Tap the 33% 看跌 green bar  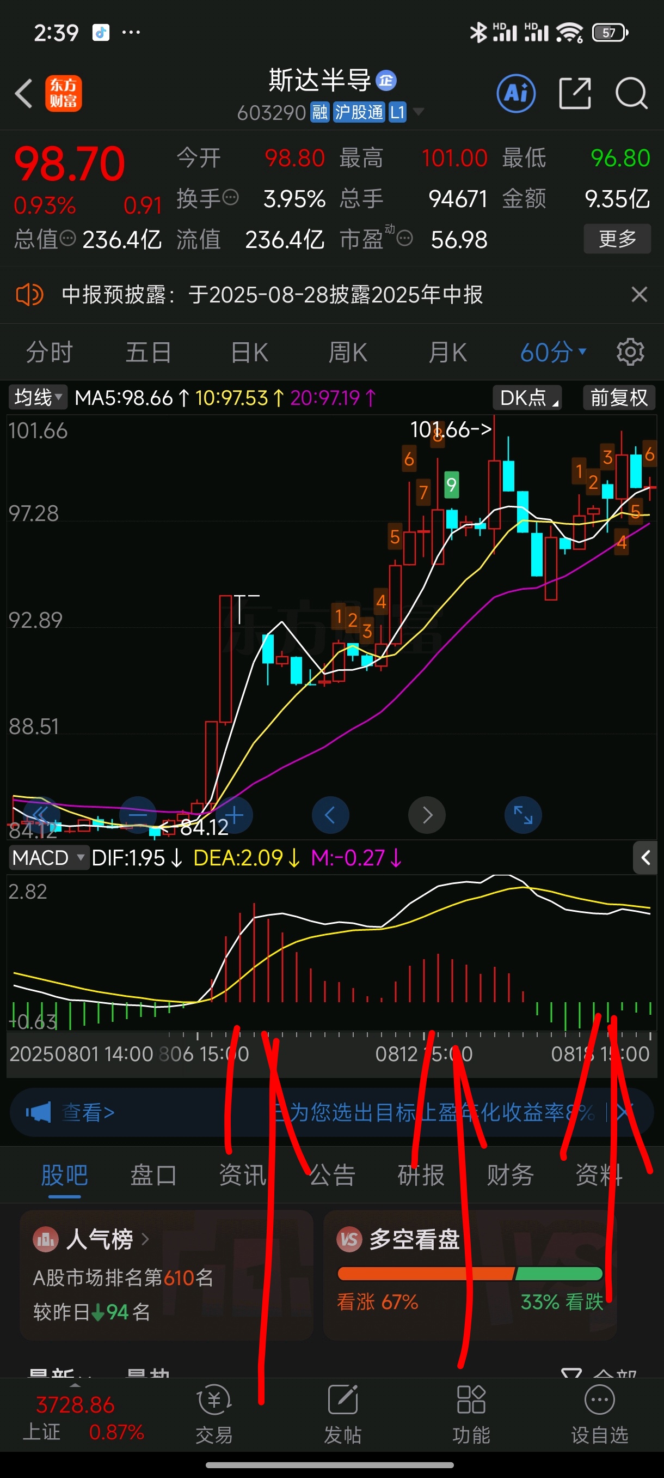pyautogui.click(x=559, y=1274)
